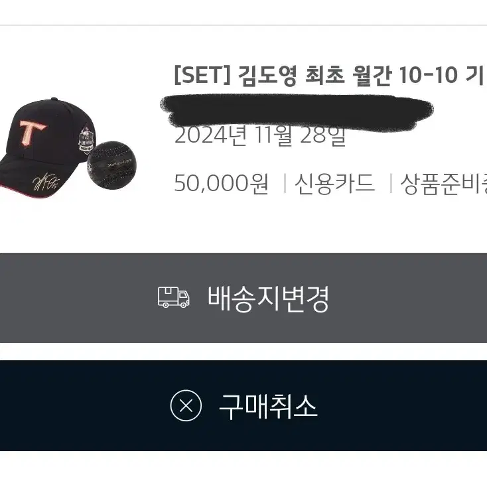
Task: Click the gold signature on the cap brim
Action: pyautogui.click(x=46, y=181)
